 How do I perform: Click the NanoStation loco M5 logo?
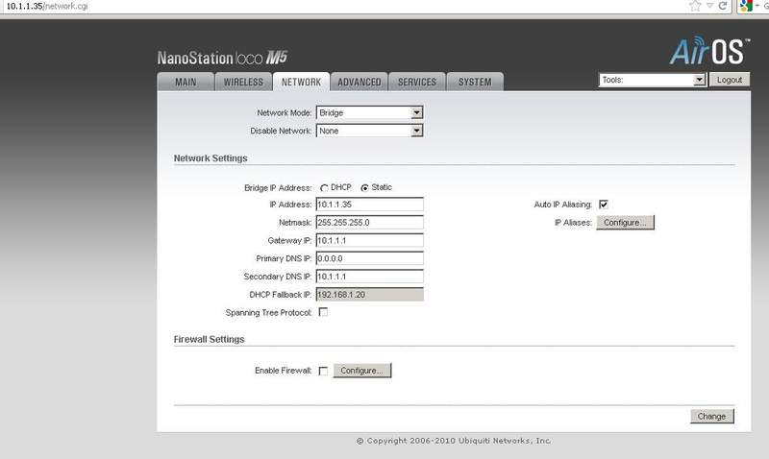tap(222, 58)
